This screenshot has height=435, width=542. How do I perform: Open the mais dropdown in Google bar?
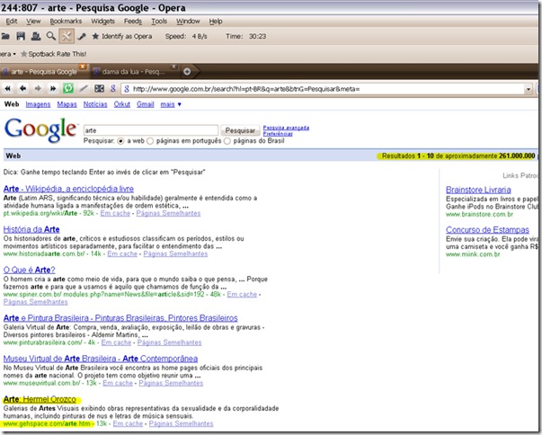pos(171,104)
